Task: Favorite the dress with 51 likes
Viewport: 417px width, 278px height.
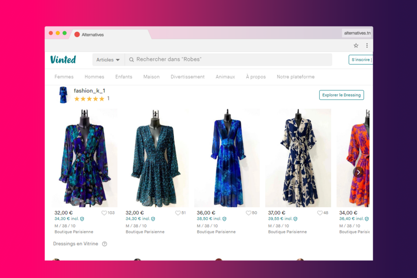Action: pos(178,213)
